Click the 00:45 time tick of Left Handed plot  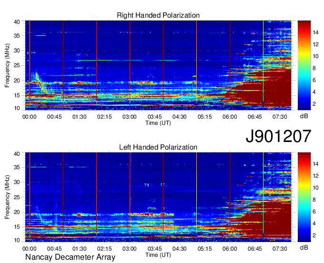tap(54, 249)
